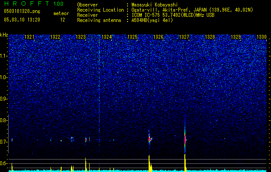Click the kHz axis unit label
Screen dimensions: 271x172
pyautogui.click(x=4, y=35)
